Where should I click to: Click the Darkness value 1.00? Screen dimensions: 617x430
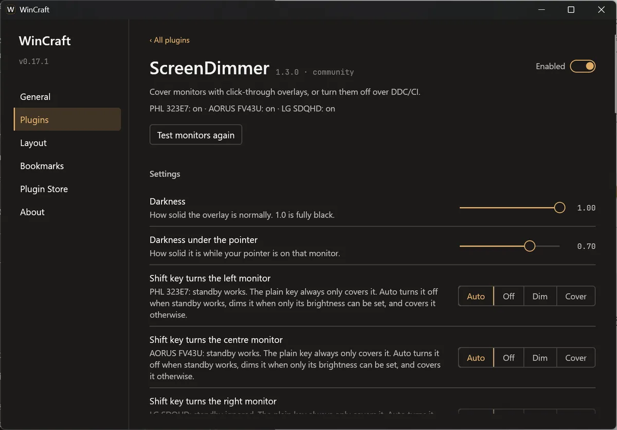click(586, 208)
